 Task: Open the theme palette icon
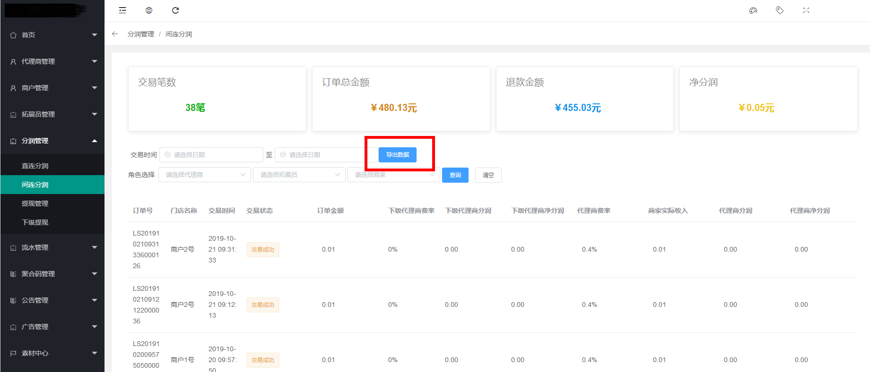(x=753, y=10)
